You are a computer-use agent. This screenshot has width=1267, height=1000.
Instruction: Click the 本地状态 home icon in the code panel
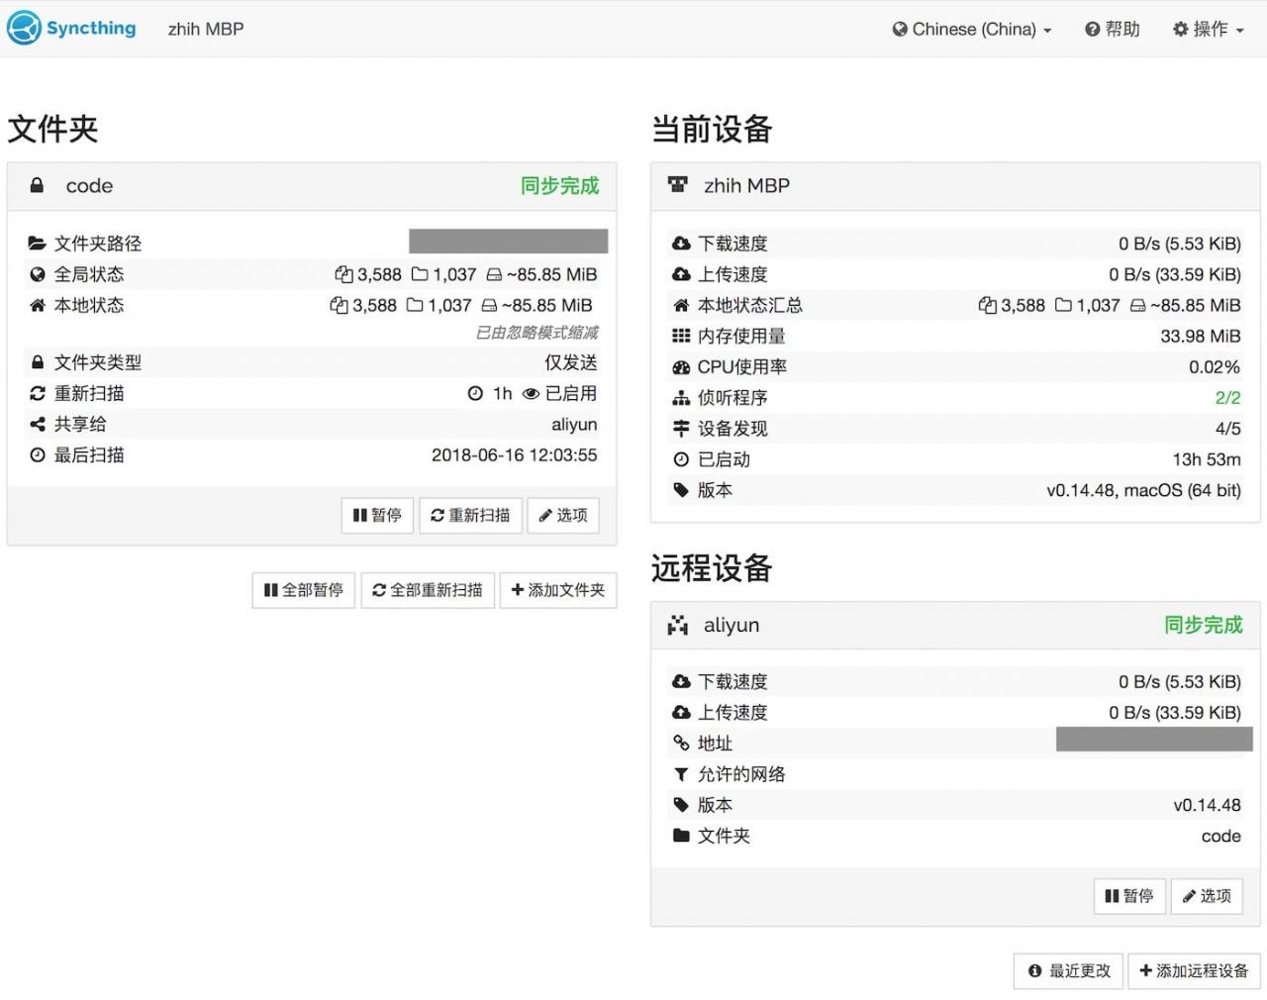[38, 305]
